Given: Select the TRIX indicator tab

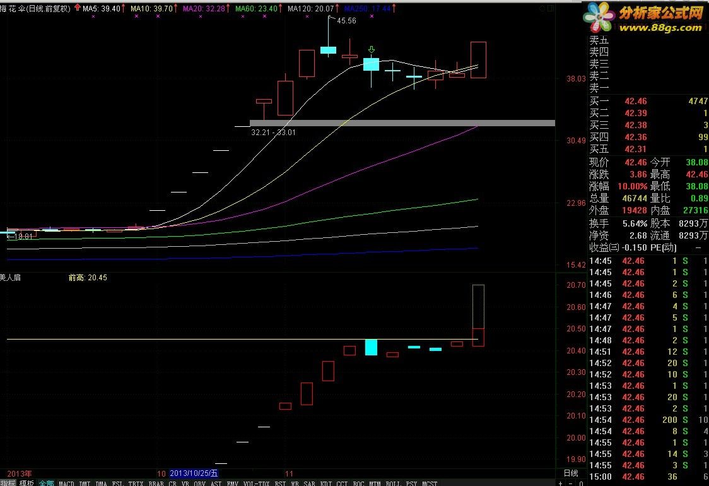Looking at the screenshot, I should coord(136,483).
